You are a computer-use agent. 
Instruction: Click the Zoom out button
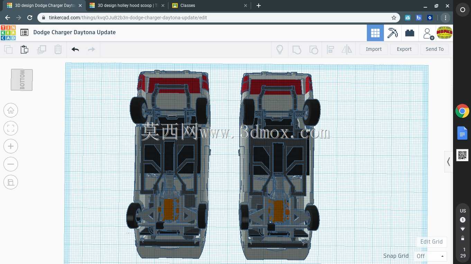[11, 164]
